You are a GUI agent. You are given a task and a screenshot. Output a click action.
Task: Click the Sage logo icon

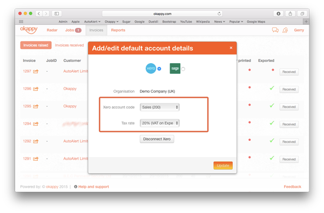pos(175,68)
